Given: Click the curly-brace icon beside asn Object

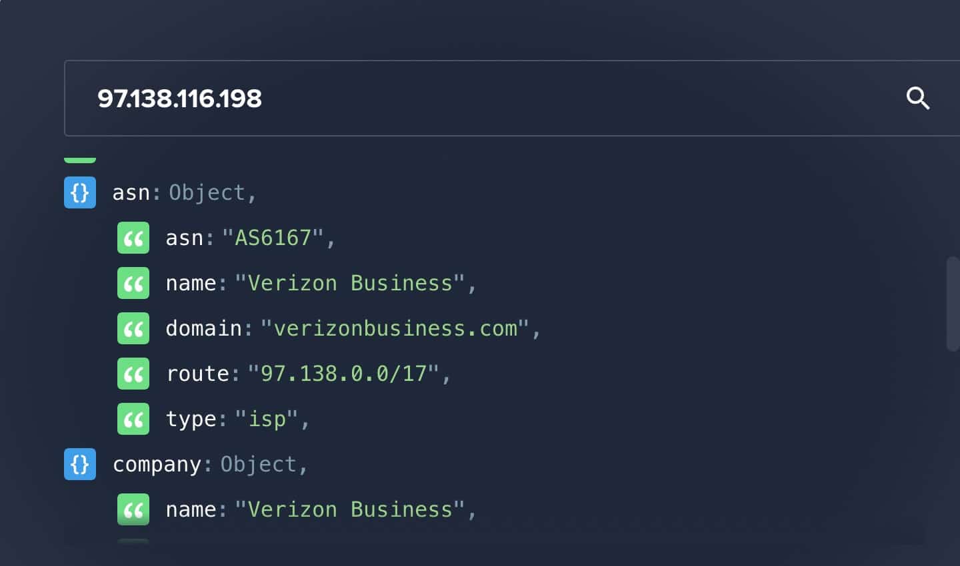Looking at the screenshot, I should point(80,192).
